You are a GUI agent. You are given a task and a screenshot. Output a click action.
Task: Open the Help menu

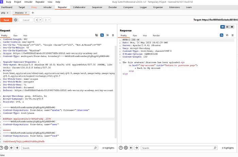click(58, 2)
